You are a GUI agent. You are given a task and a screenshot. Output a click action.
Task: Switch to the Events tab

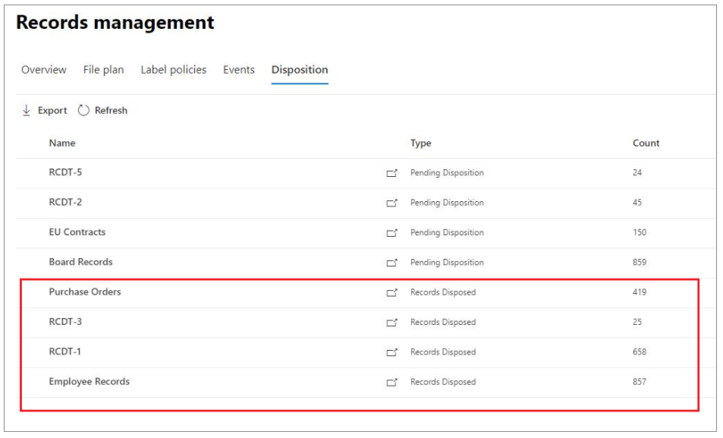coord(238,69)
